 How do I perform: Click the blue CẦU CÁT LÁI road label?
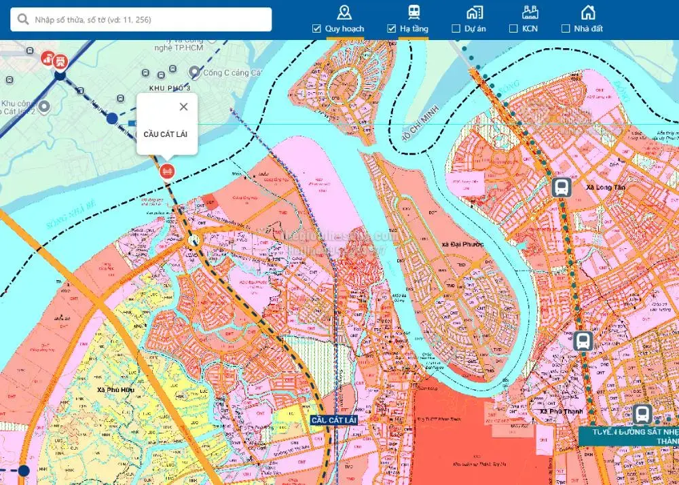pos(333,421)
